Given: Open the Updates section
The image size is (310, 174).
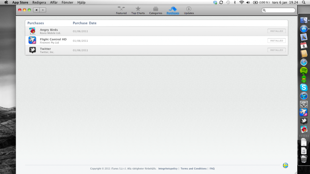Looking at the screenshot, I should click(189, 11).
